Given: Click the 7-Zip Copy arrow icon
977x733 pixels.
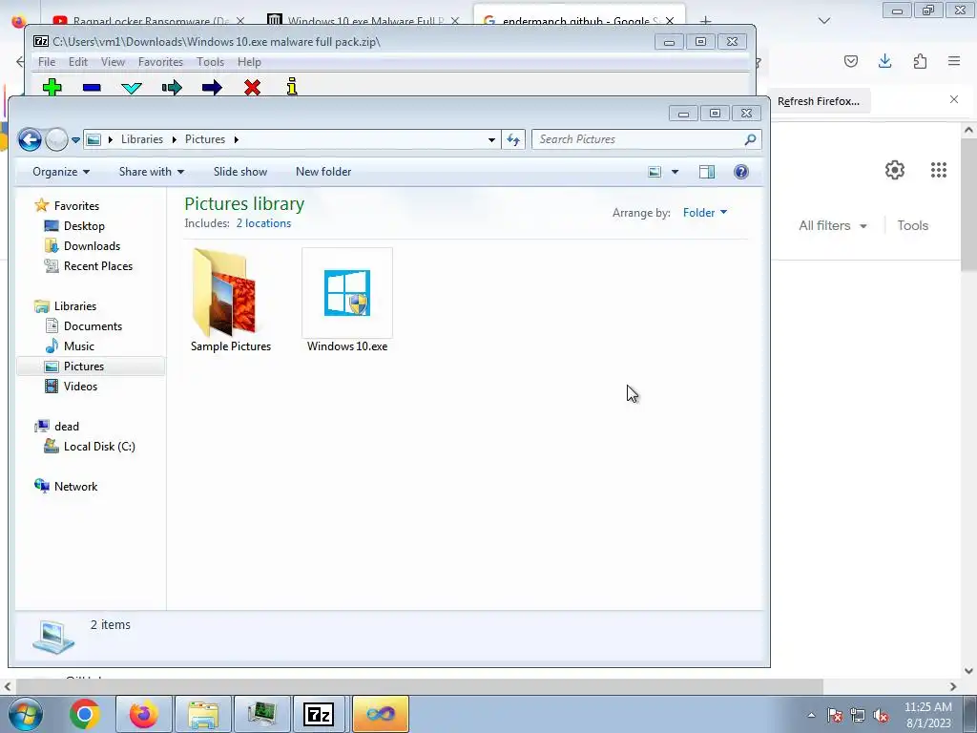Looking at the screenshot, I should click(172, 87).
